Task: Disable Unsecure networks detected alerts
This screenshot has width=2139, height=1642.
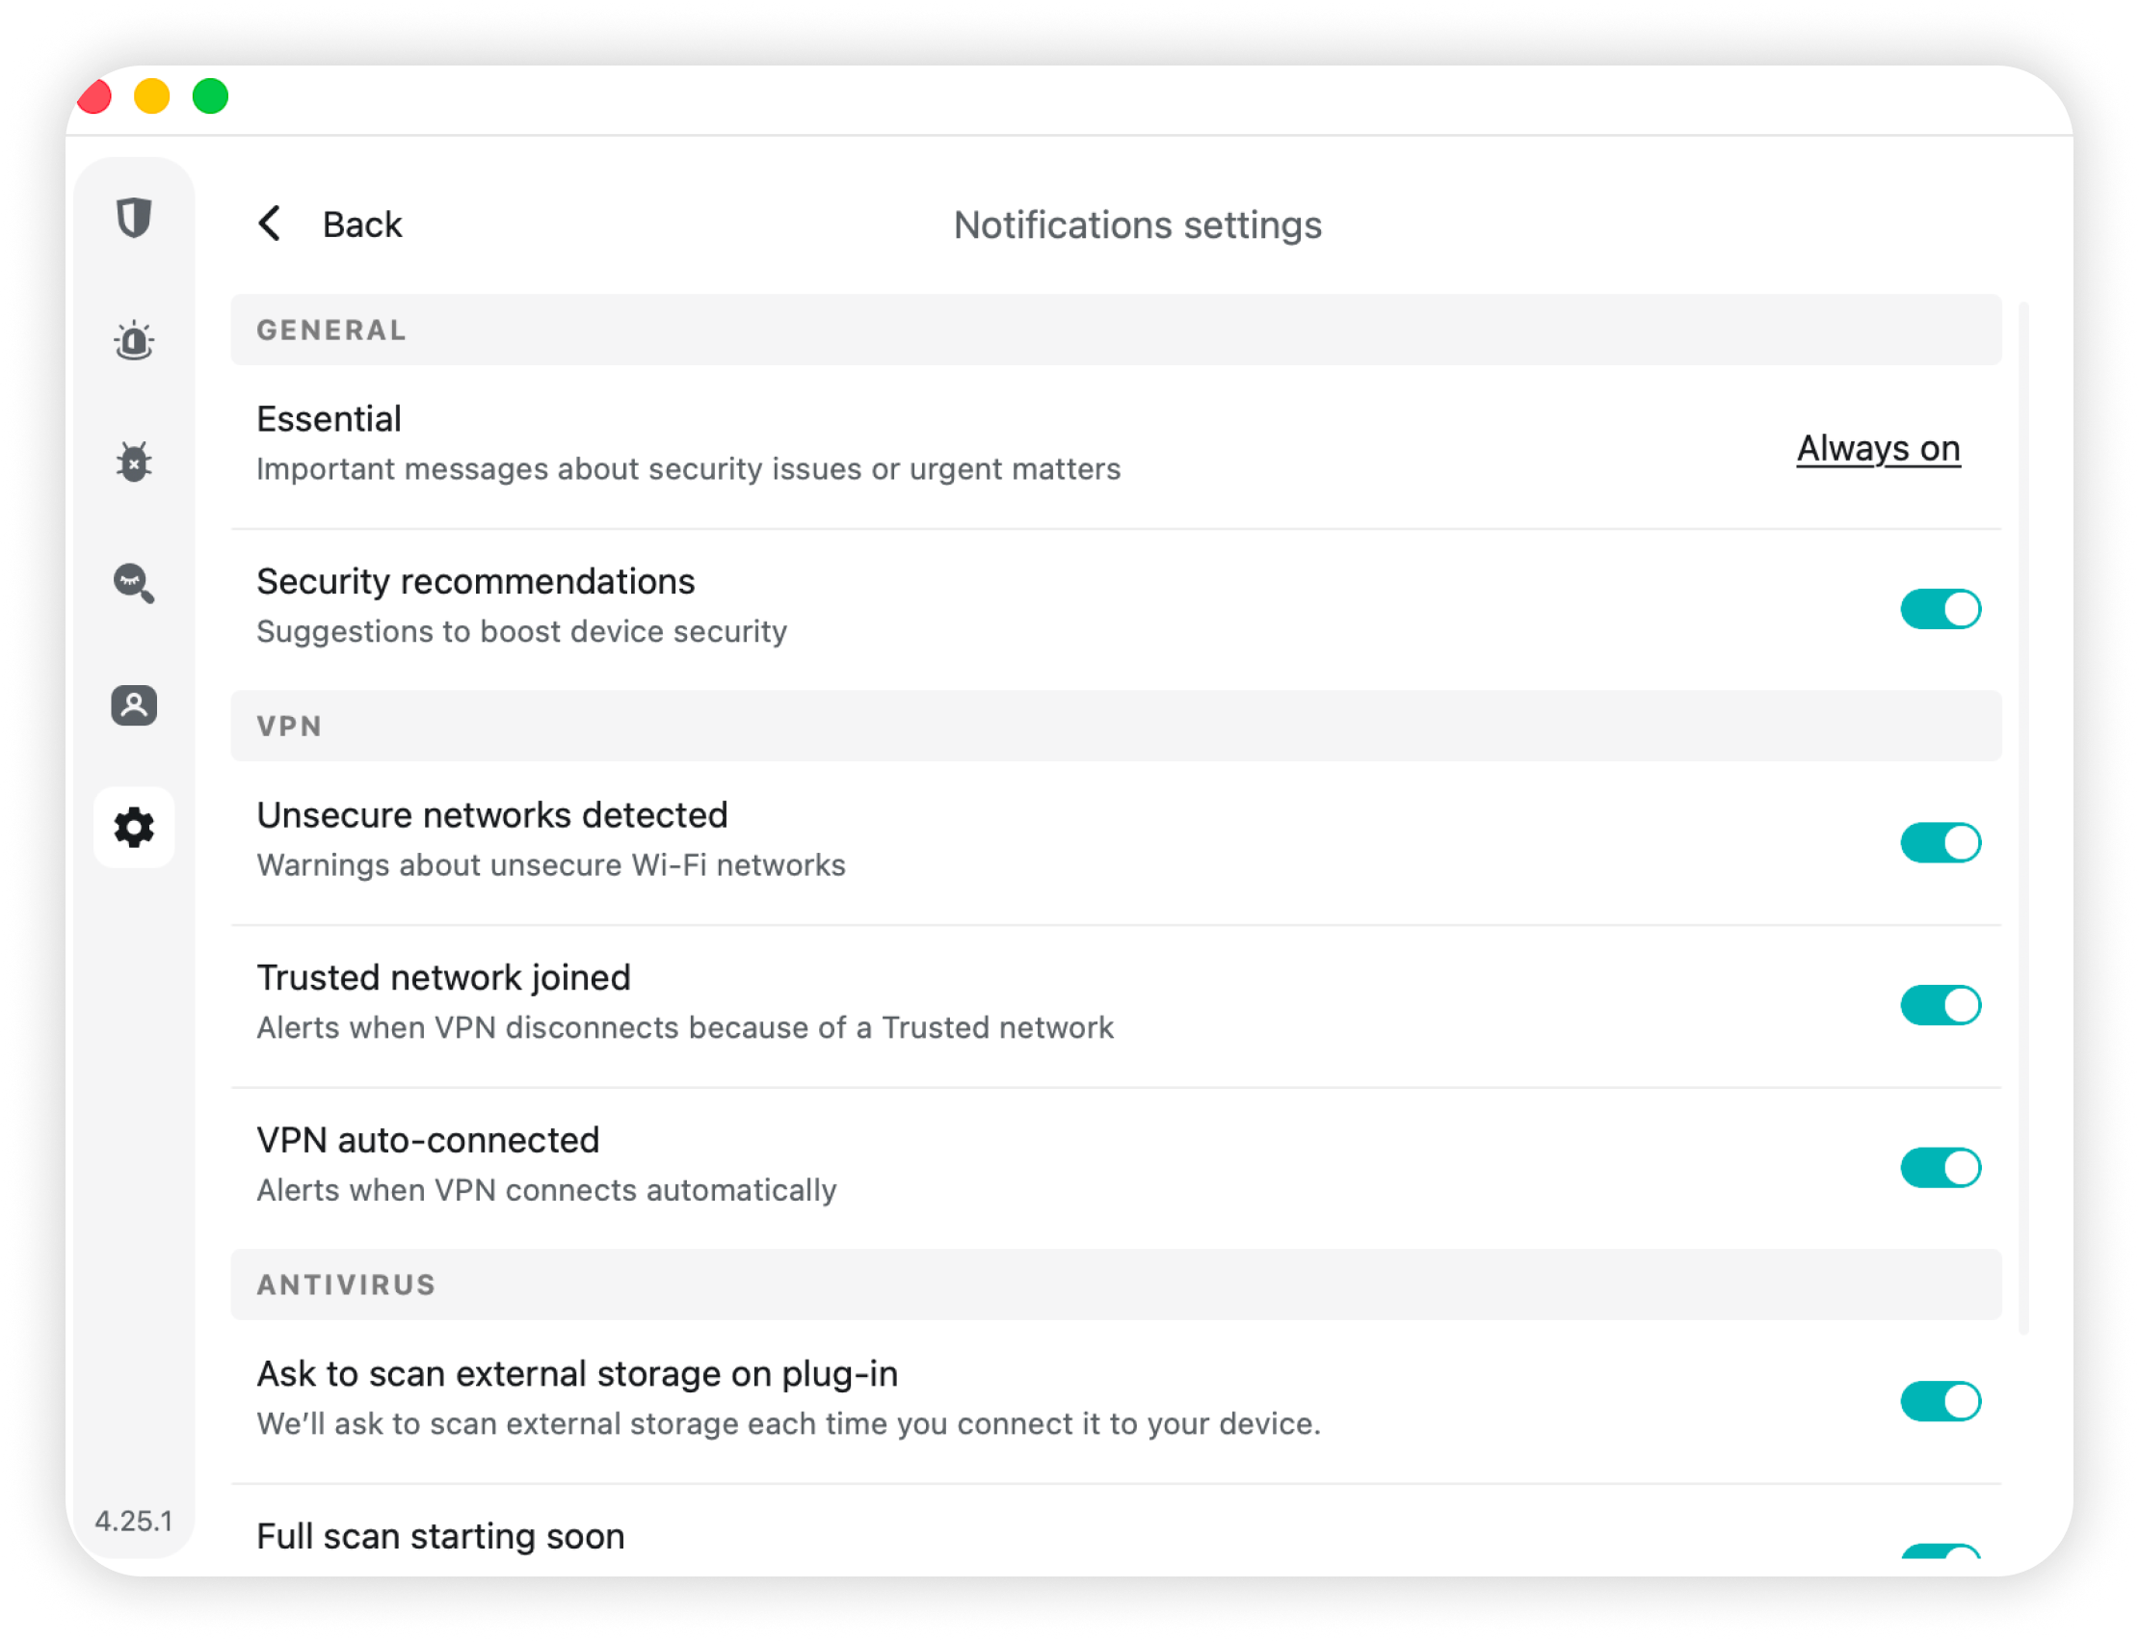Action: (x=1940, y=842)
